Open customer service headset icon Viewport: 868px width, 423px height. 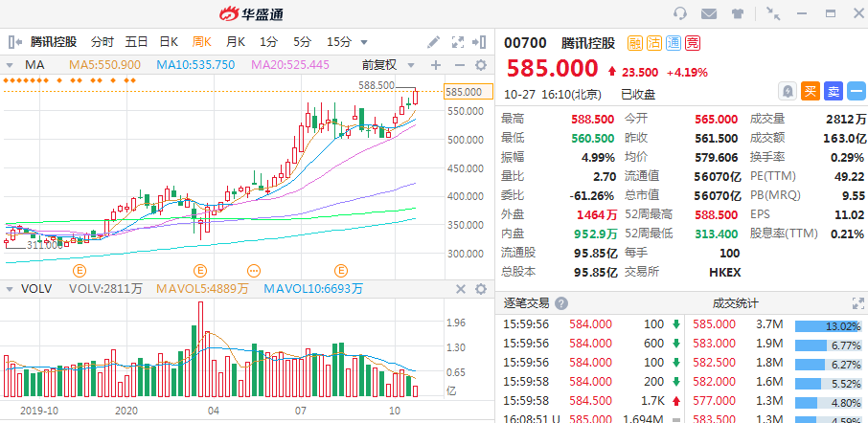pyautogui.click(x=680, y=13)
